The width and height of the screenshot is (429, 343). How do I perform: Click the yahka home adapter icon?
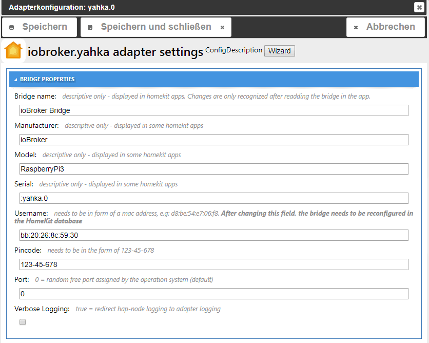13,51
